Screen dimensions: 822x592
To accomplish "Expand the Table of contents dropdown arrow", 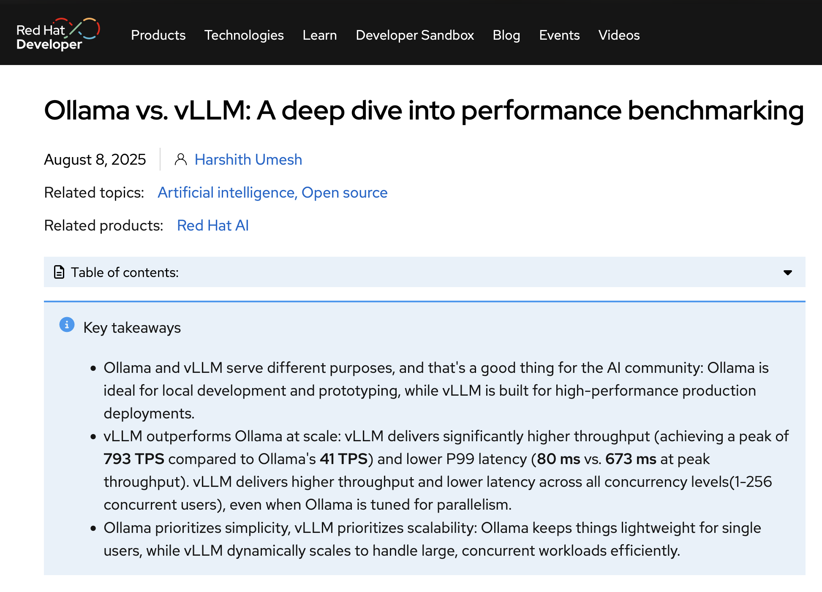I will tap(787, 273).
